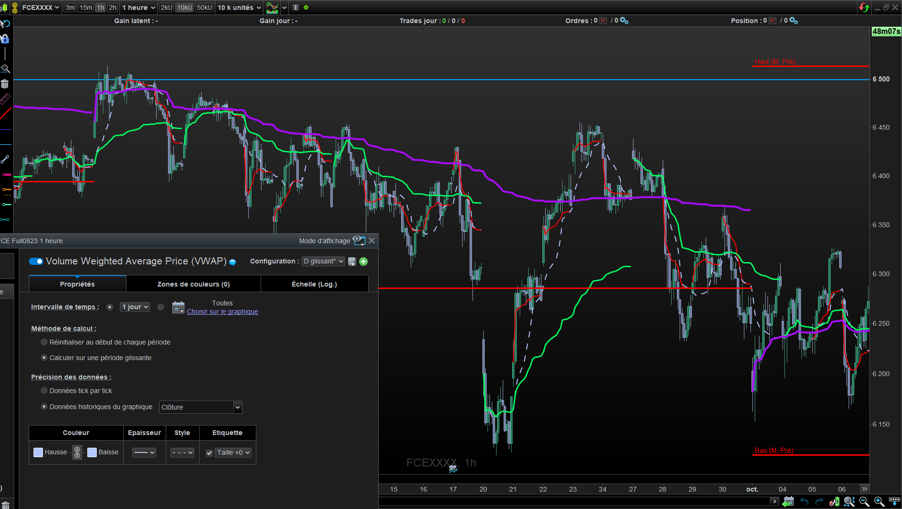902x509 pixels.
Task: Add new configuration with green plus icon
Action: click(363, 262)
